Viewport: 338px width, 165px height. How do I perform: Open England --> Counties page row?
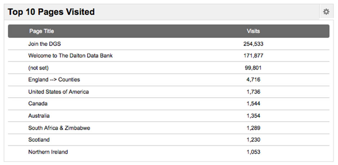(x=169, y=80)
